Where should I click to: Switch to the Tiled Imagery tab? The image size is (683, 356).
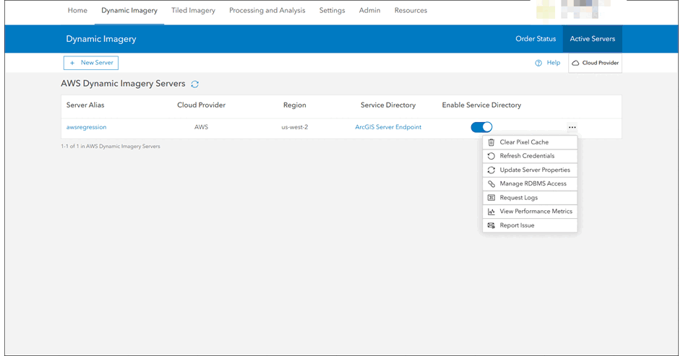coord(194,10)
